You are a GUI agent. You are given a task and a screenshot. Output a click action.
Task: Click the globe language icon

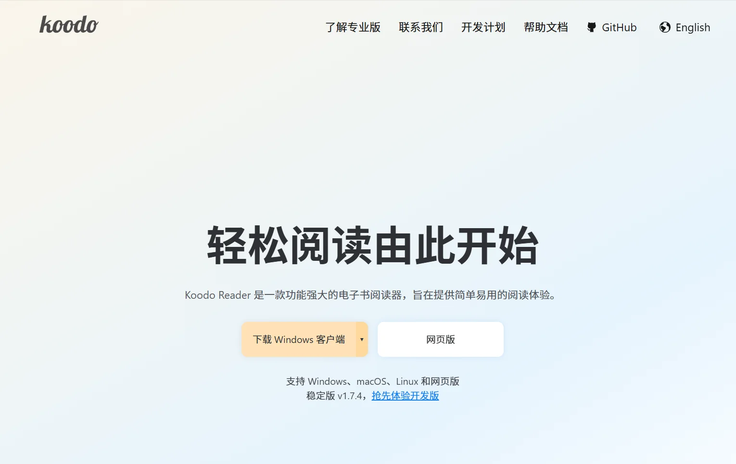(x=665, y=27)
